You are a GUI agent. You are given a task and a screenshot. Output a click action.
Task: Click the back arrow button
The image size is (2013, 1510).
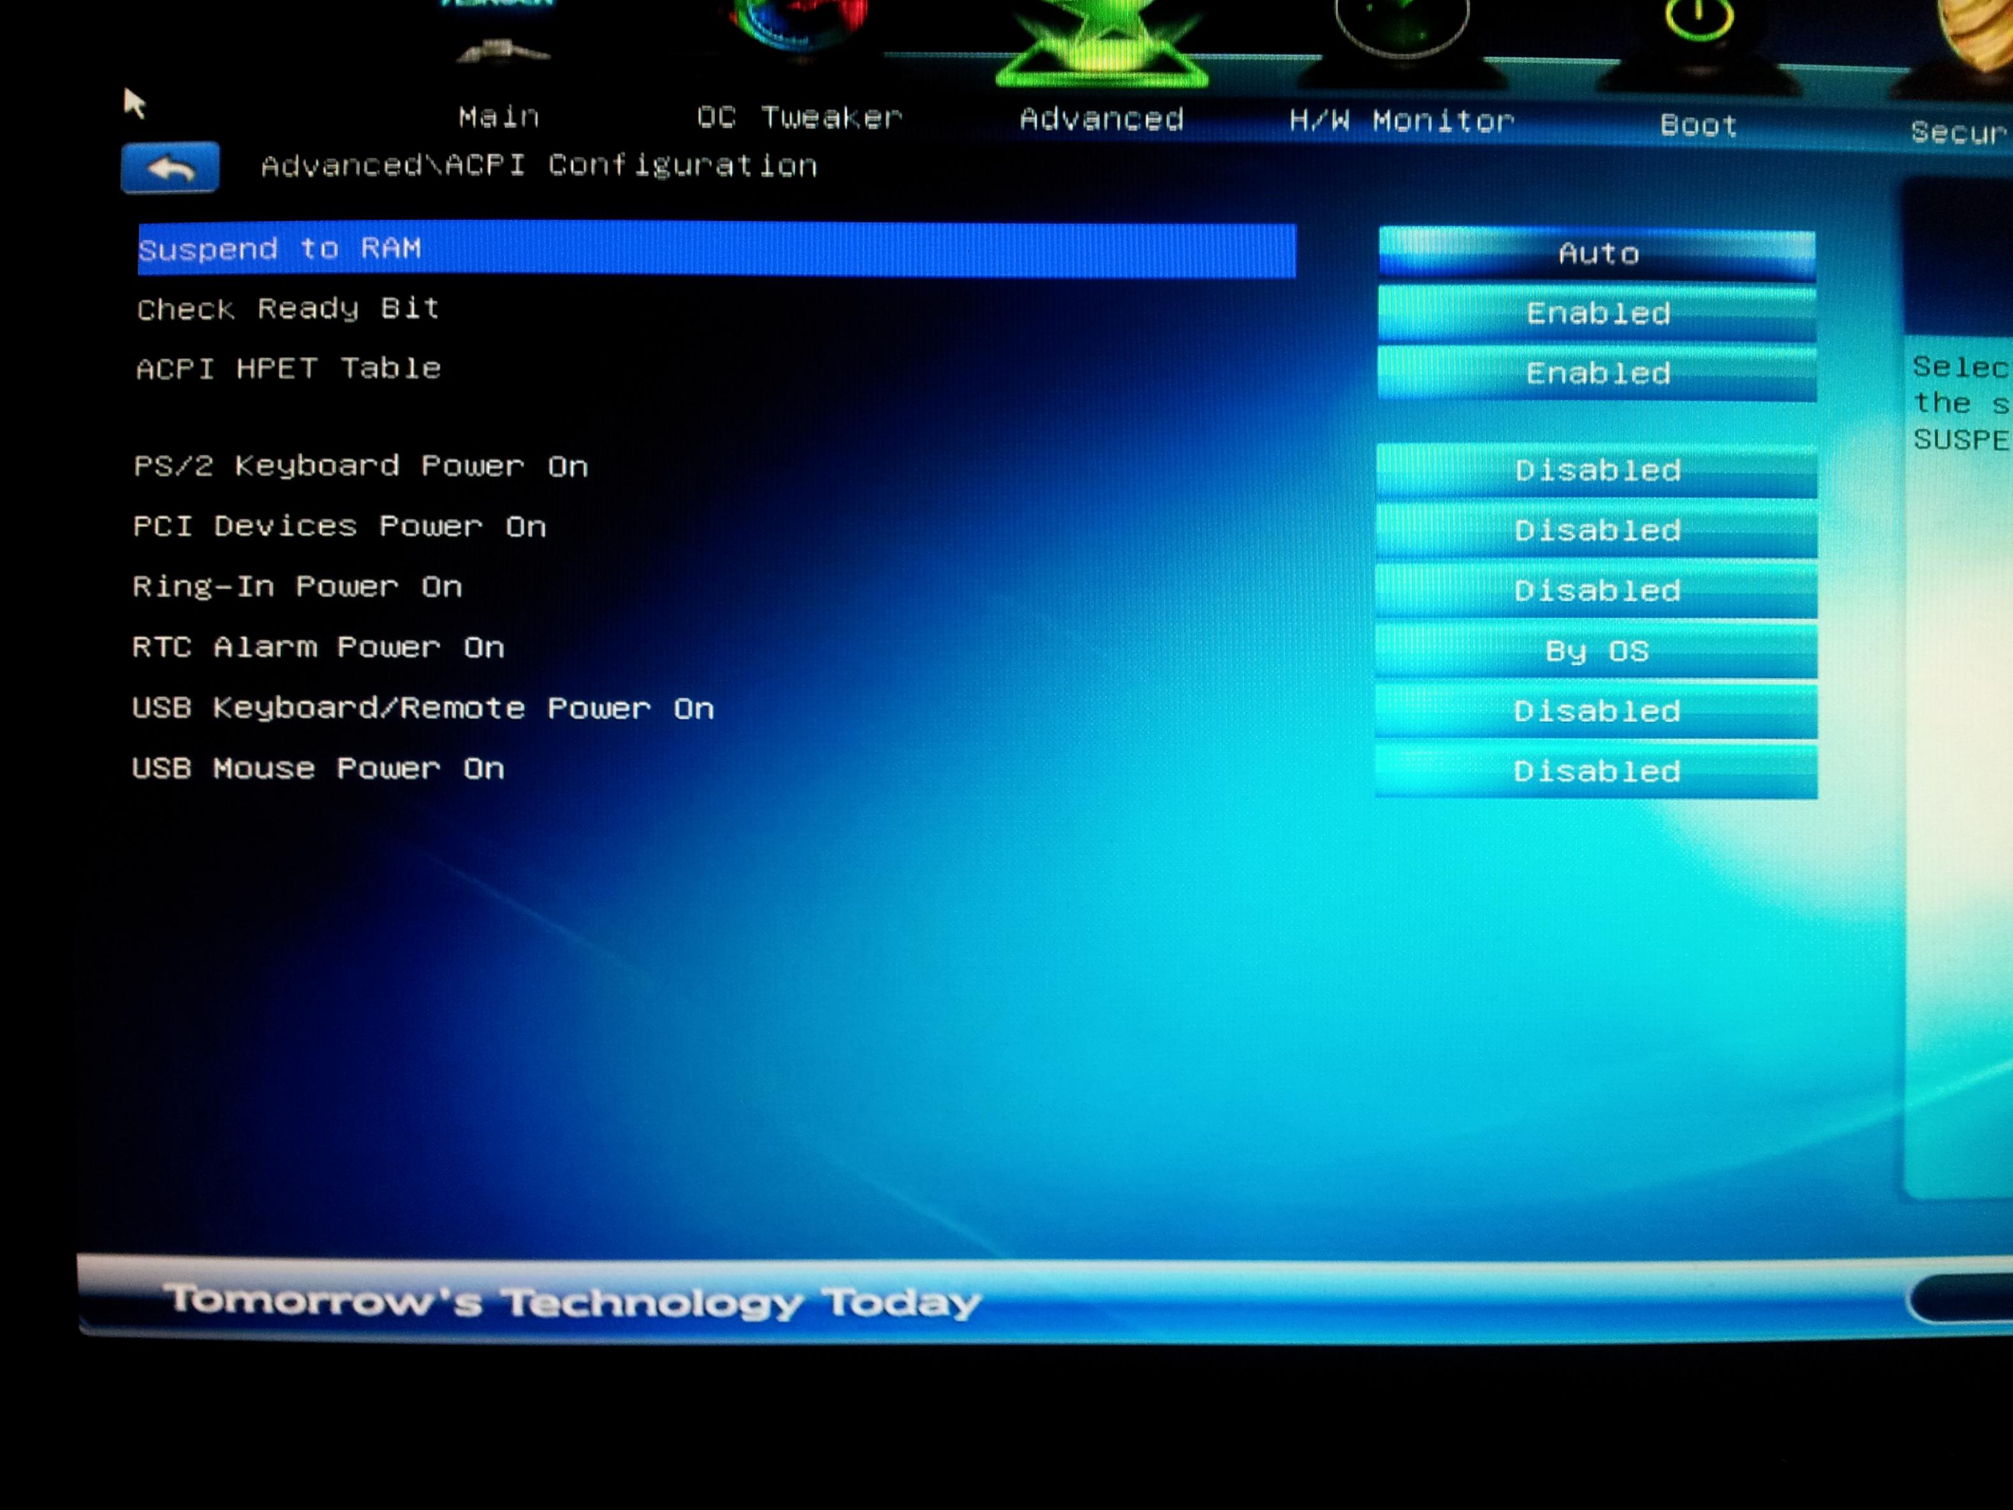coord(170,168)
